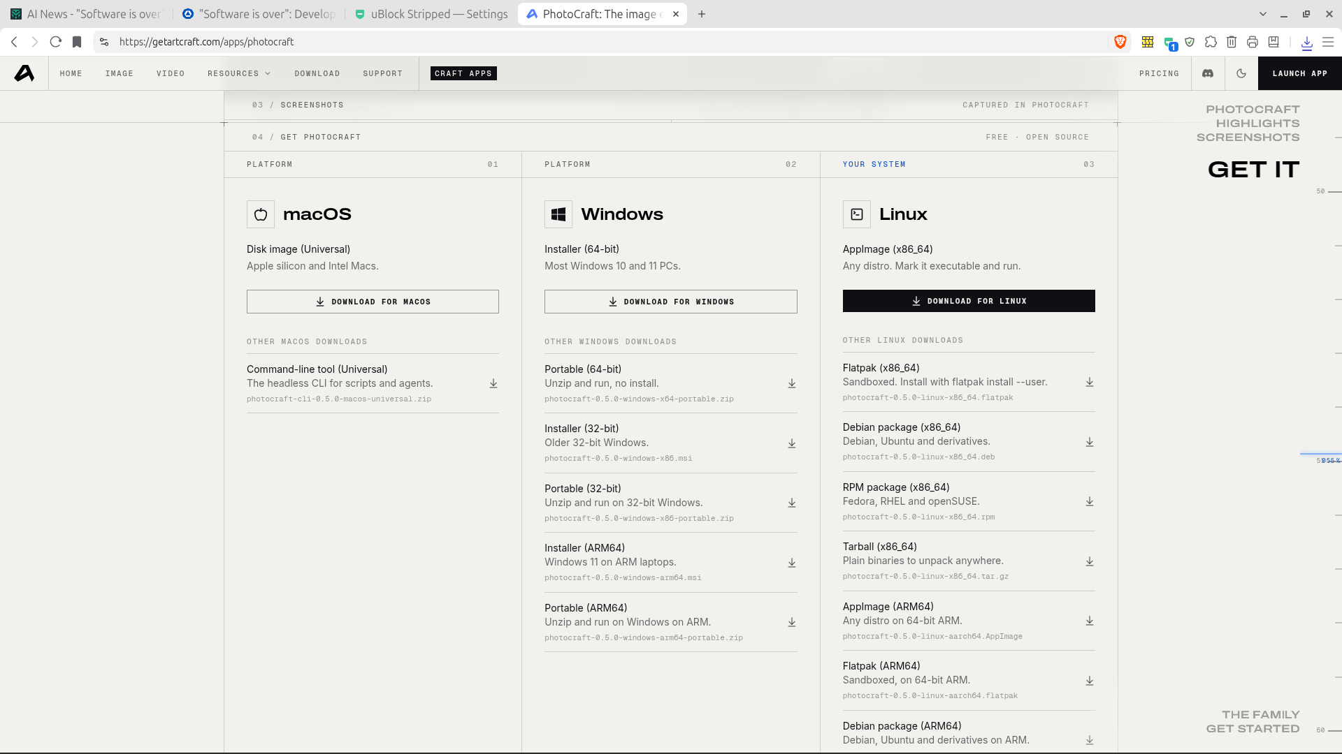Open the Craft Apps nav button
Image resolution: width=1342 pixels, height=754 pixels.
coord(463,73)
